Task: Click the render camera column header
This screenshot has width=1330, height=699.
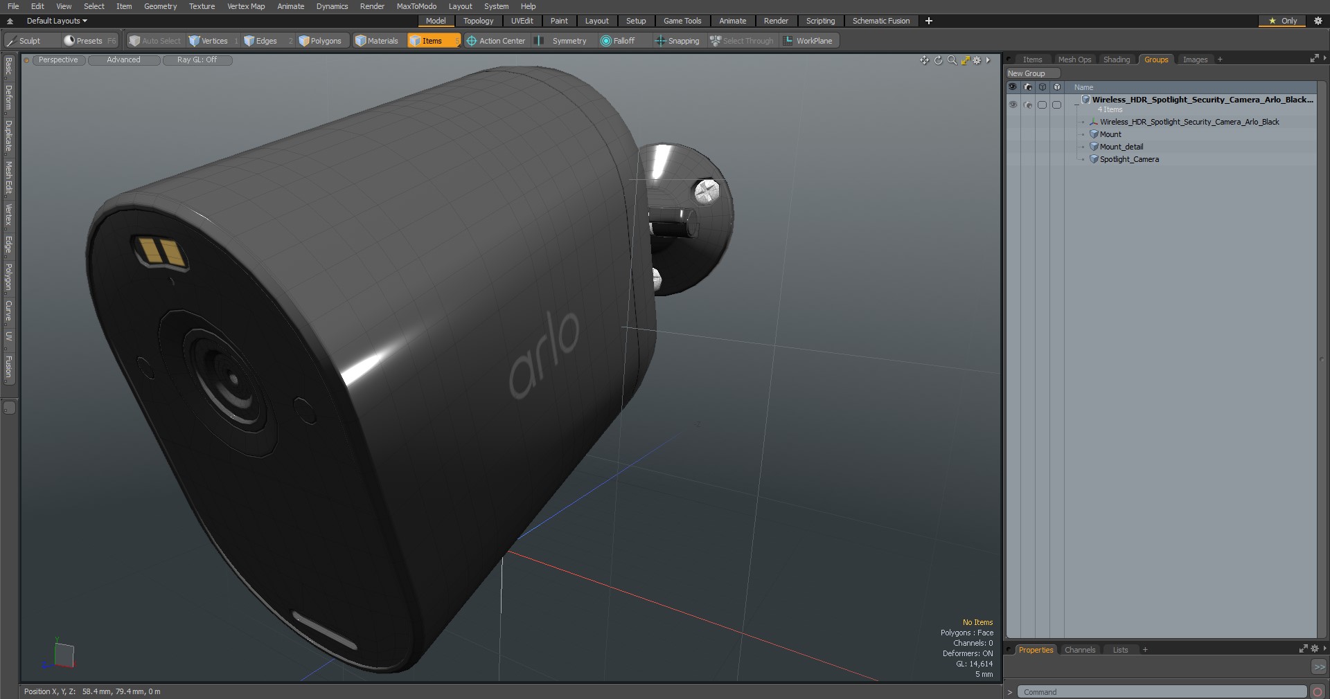Action: click(1028, 87)
